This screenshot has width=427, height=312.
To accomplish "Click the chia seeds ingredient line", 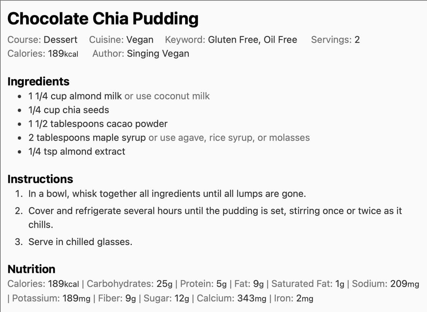I will [x=69, y=110].
